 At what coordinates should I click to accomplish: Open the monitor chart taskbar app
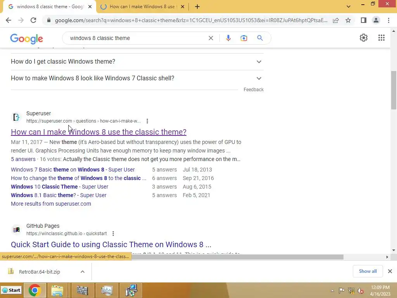(107, 290)
